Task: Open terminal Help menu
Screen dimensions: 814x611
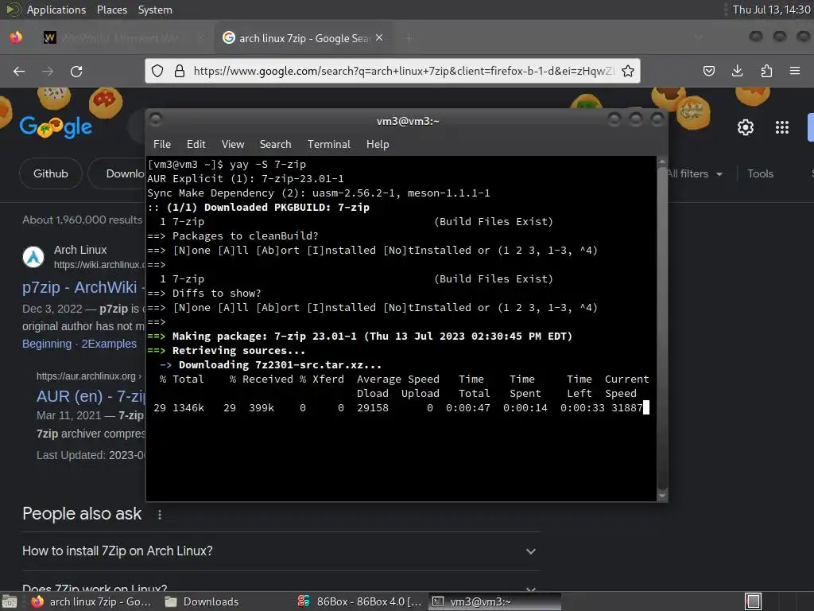Action: point(378,144)
